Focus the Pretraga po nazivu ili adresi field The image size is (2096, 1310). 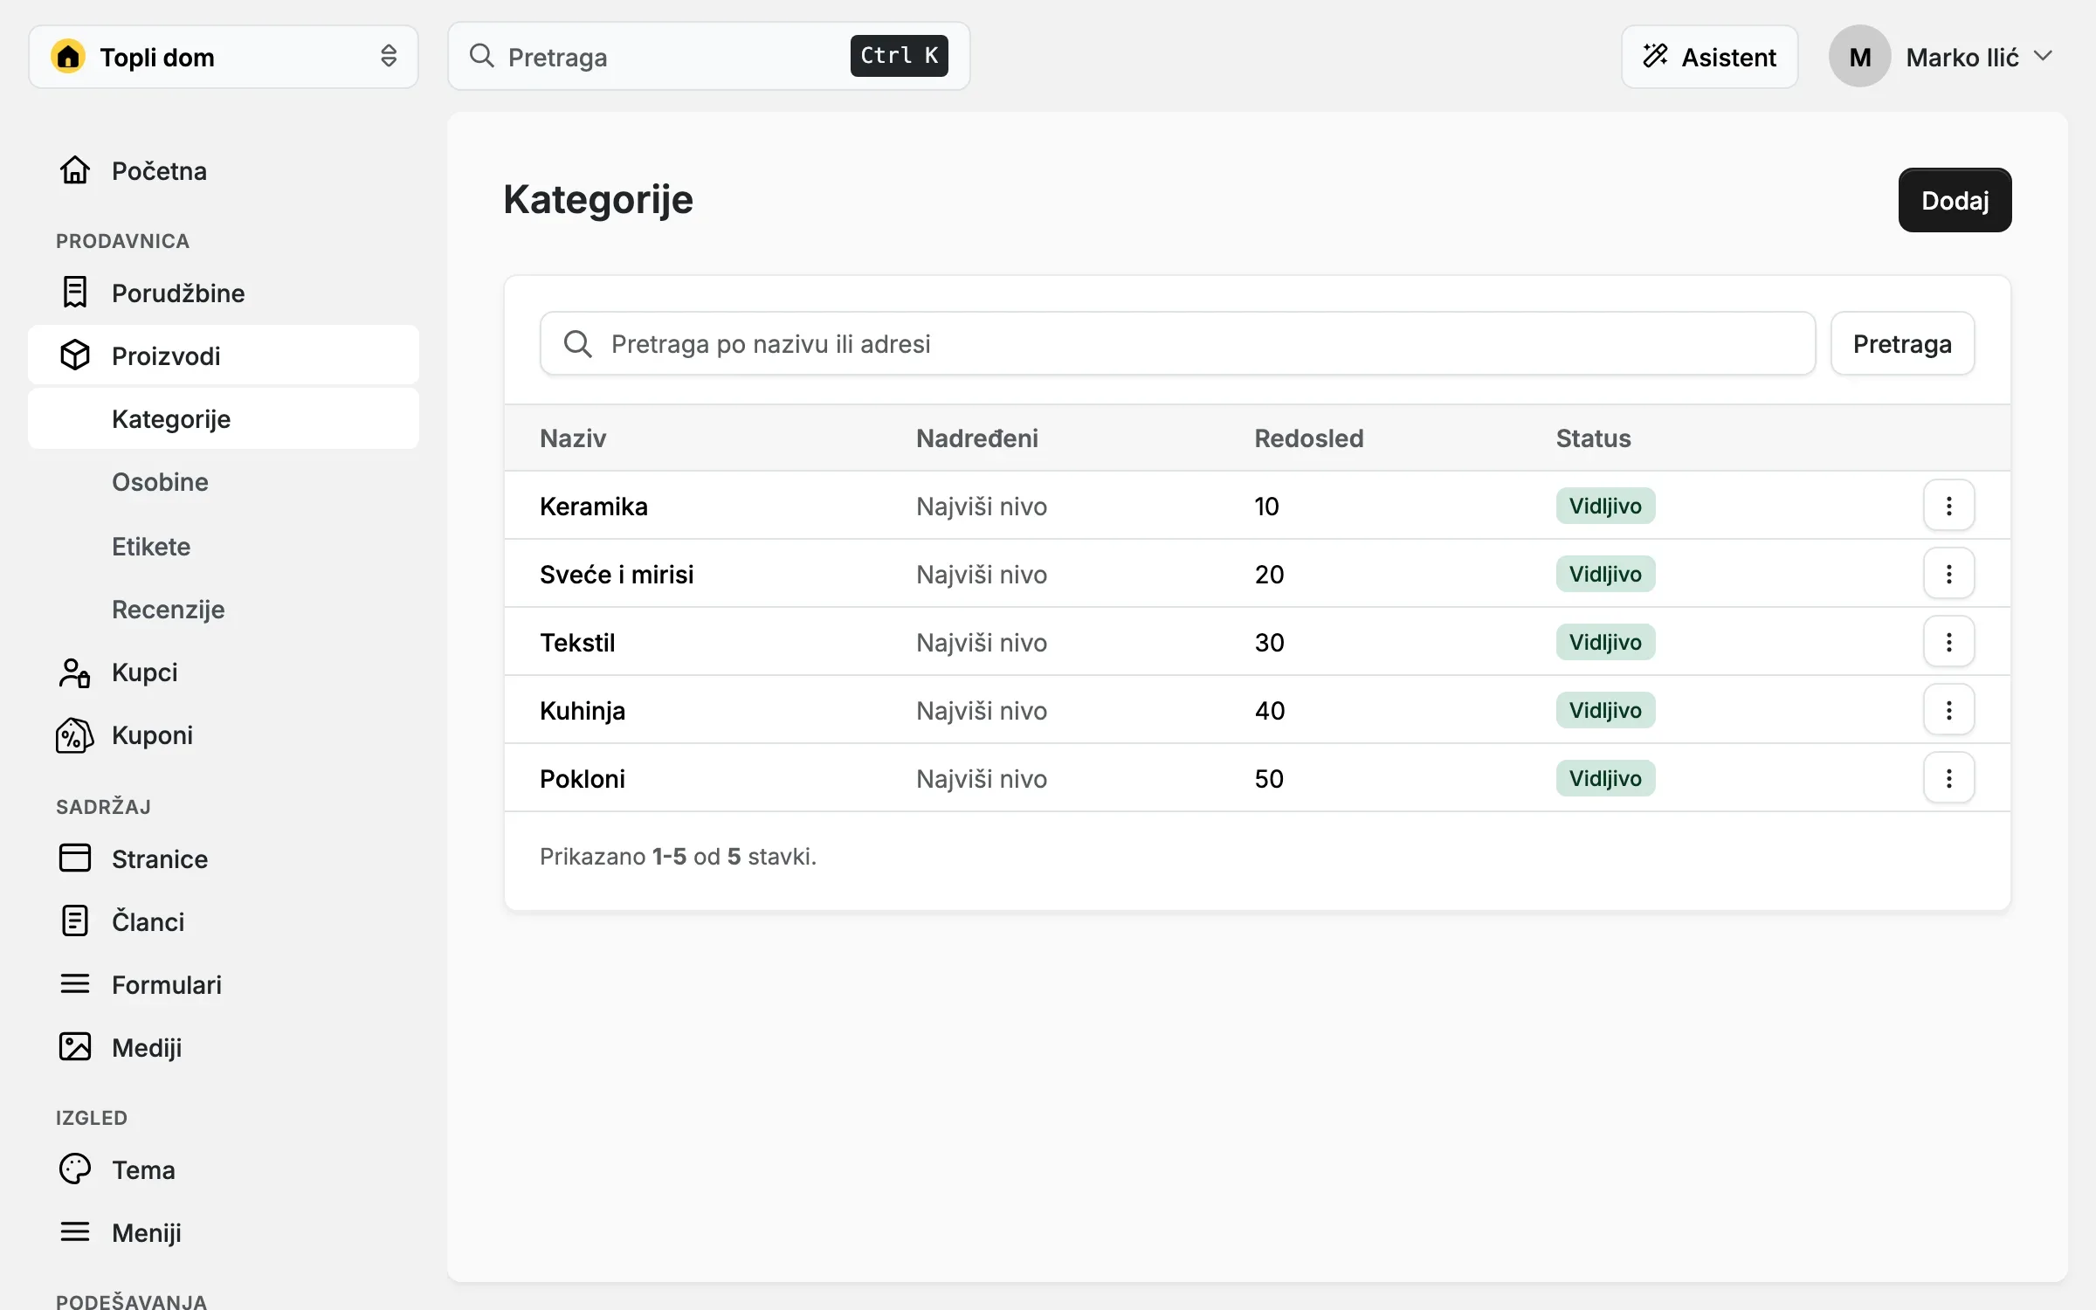(1177, 344)
